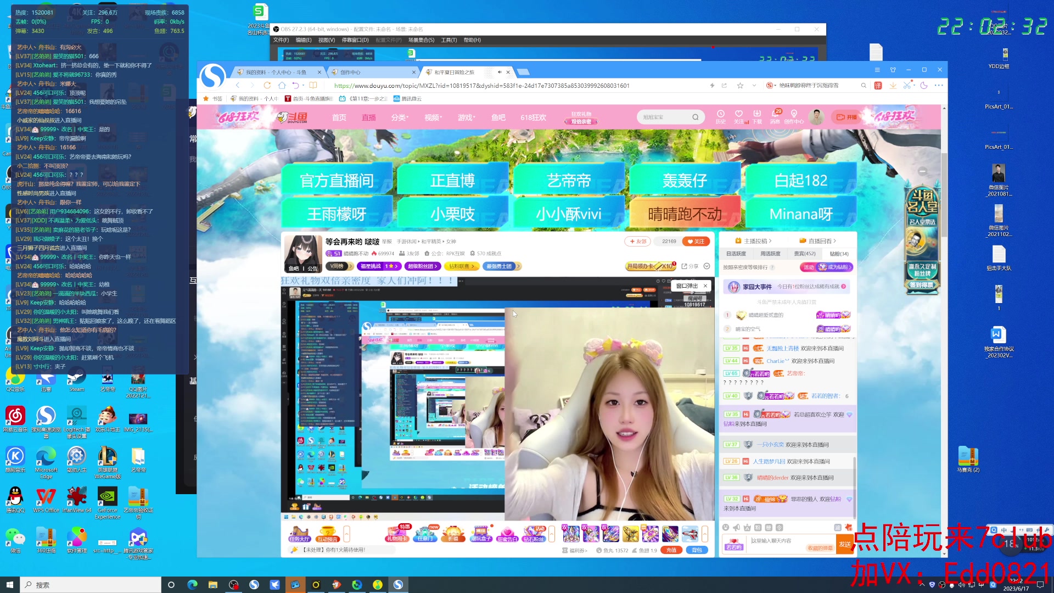
Task: Open 618狂欢 in Douyu navigation
Action: click(x=534, y=118)
